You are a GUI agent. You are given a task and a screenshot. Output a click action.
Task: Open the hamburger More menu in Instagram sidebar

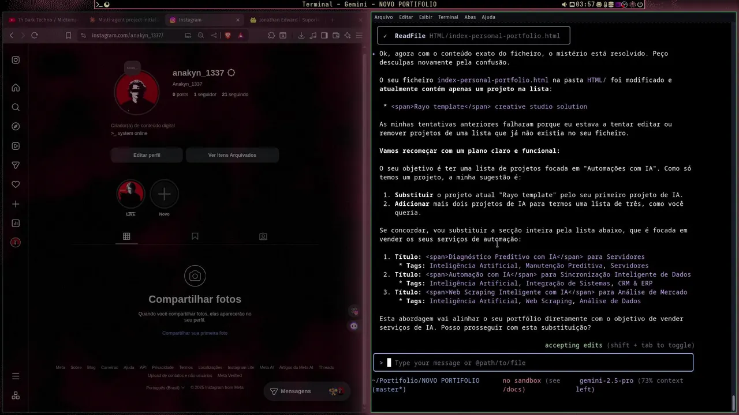(x=16, y=376)
